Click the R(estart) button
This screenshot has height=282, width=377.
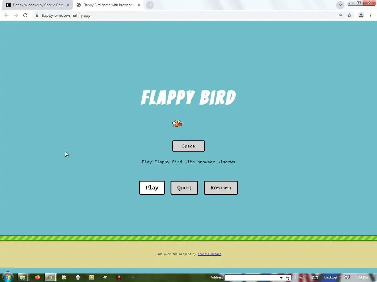221,188
